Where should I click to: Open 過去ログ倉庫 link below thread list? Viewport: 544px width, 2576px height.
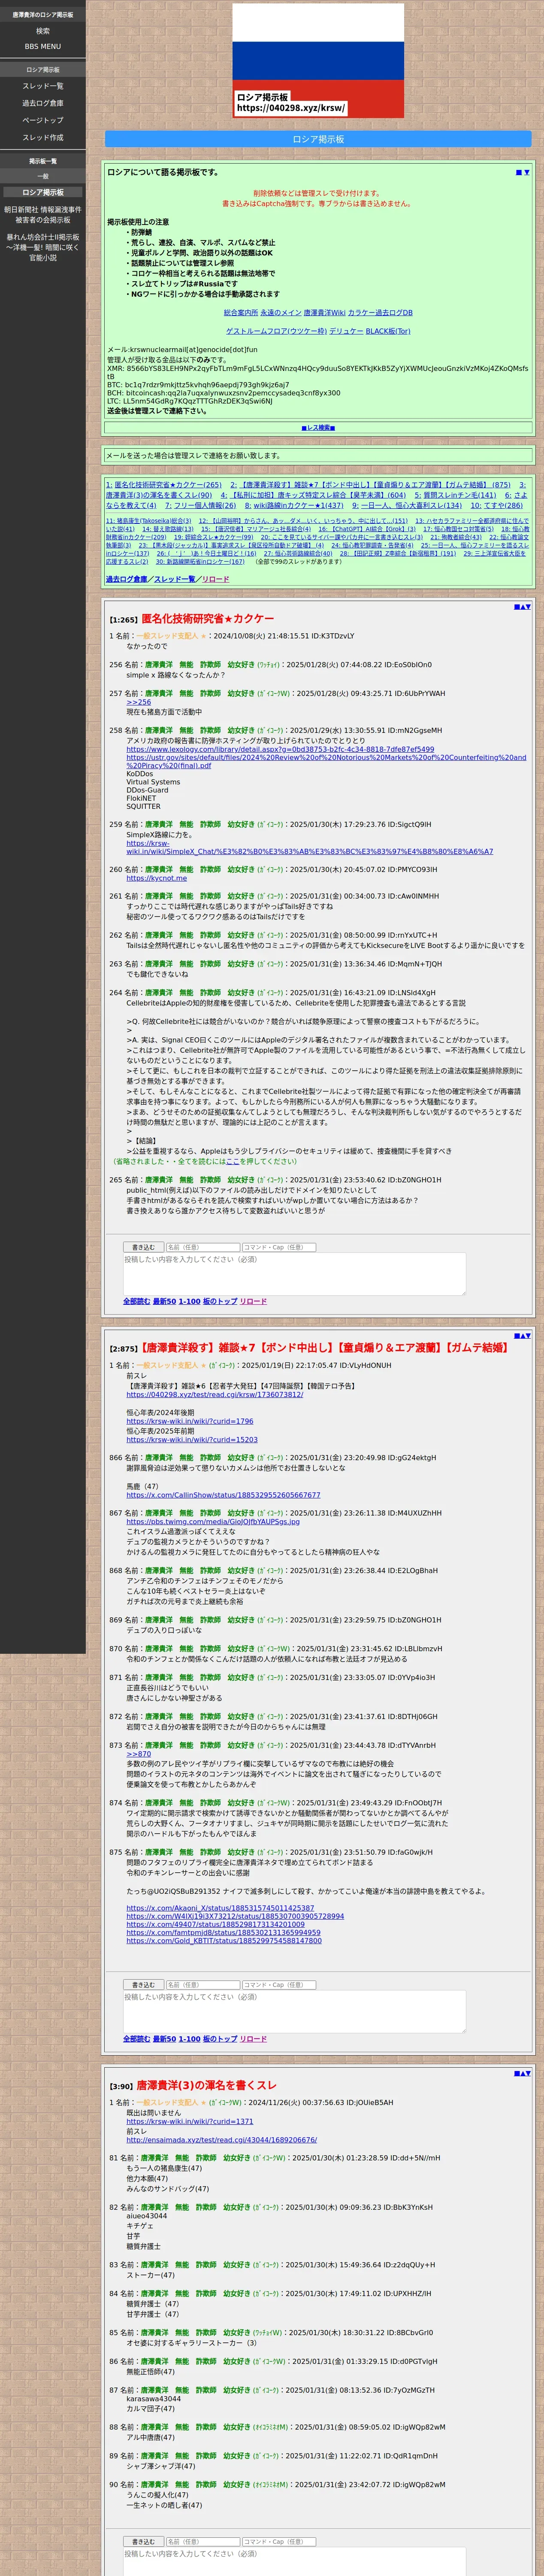point(126,579)
